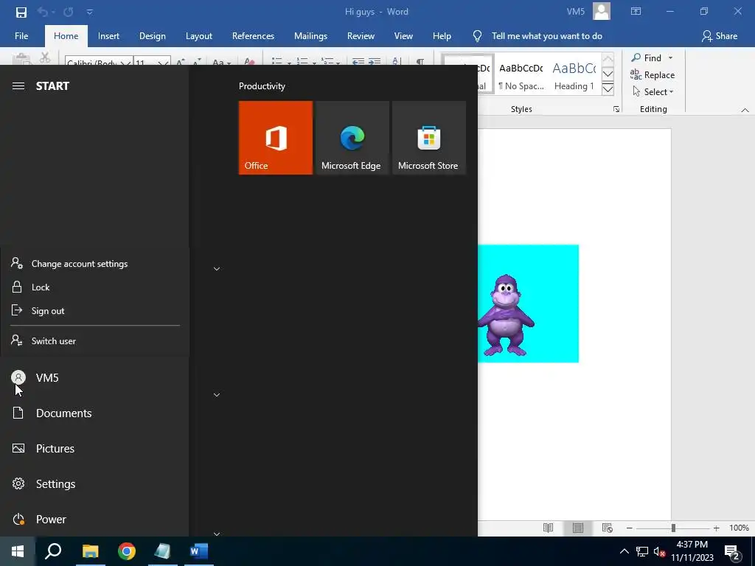Choose Sign out from account menu

point(95,311)
